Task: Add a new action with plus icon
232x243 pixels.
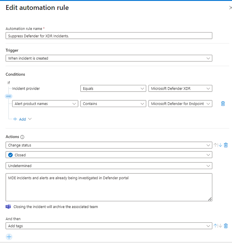Action: pyautogui.click(x=9, y=237)
